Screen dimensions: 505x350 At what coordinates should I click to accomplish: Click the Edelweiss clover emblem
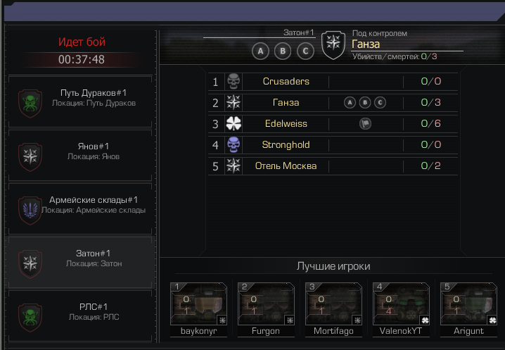tap(234, 123)
